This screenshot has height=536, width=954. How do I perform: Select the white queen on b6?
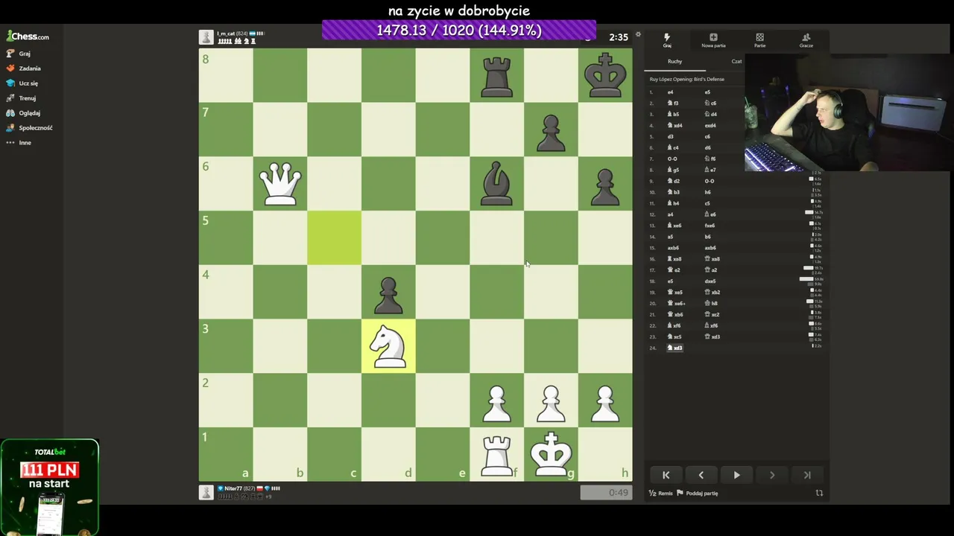[280, 184]
